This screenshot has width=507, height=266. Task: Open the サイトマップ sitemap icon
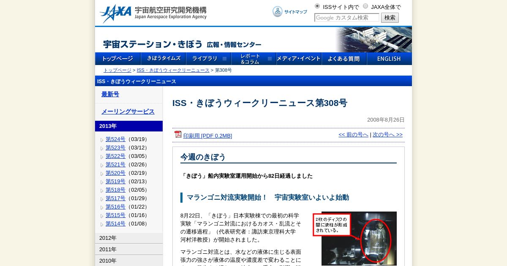[277, 12]
